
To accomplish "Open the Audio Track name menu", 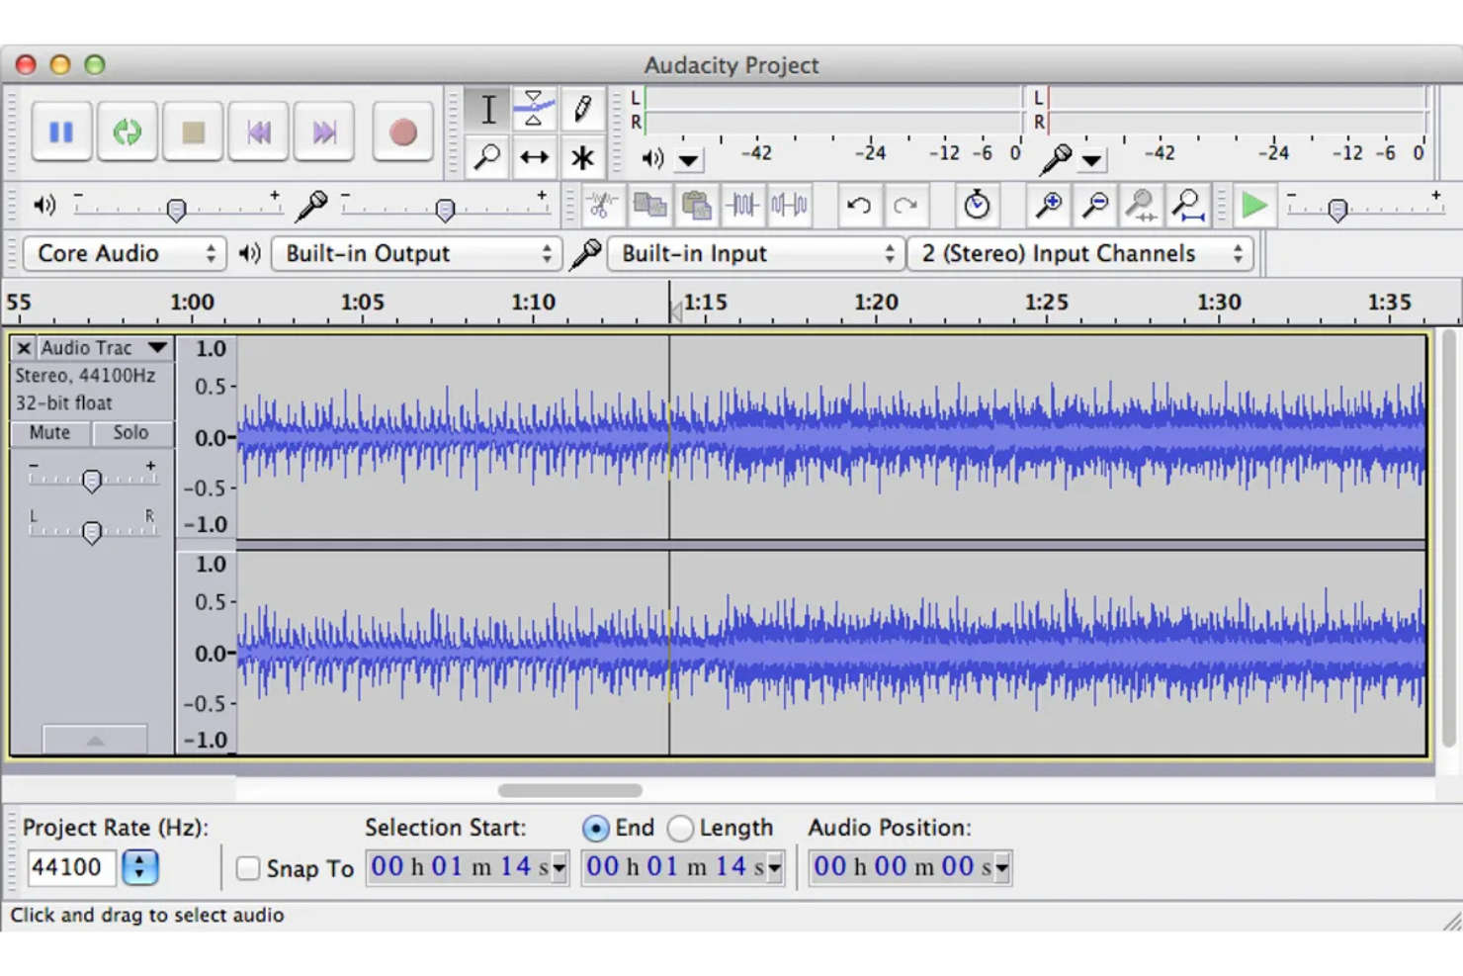I will coord(105,348).
